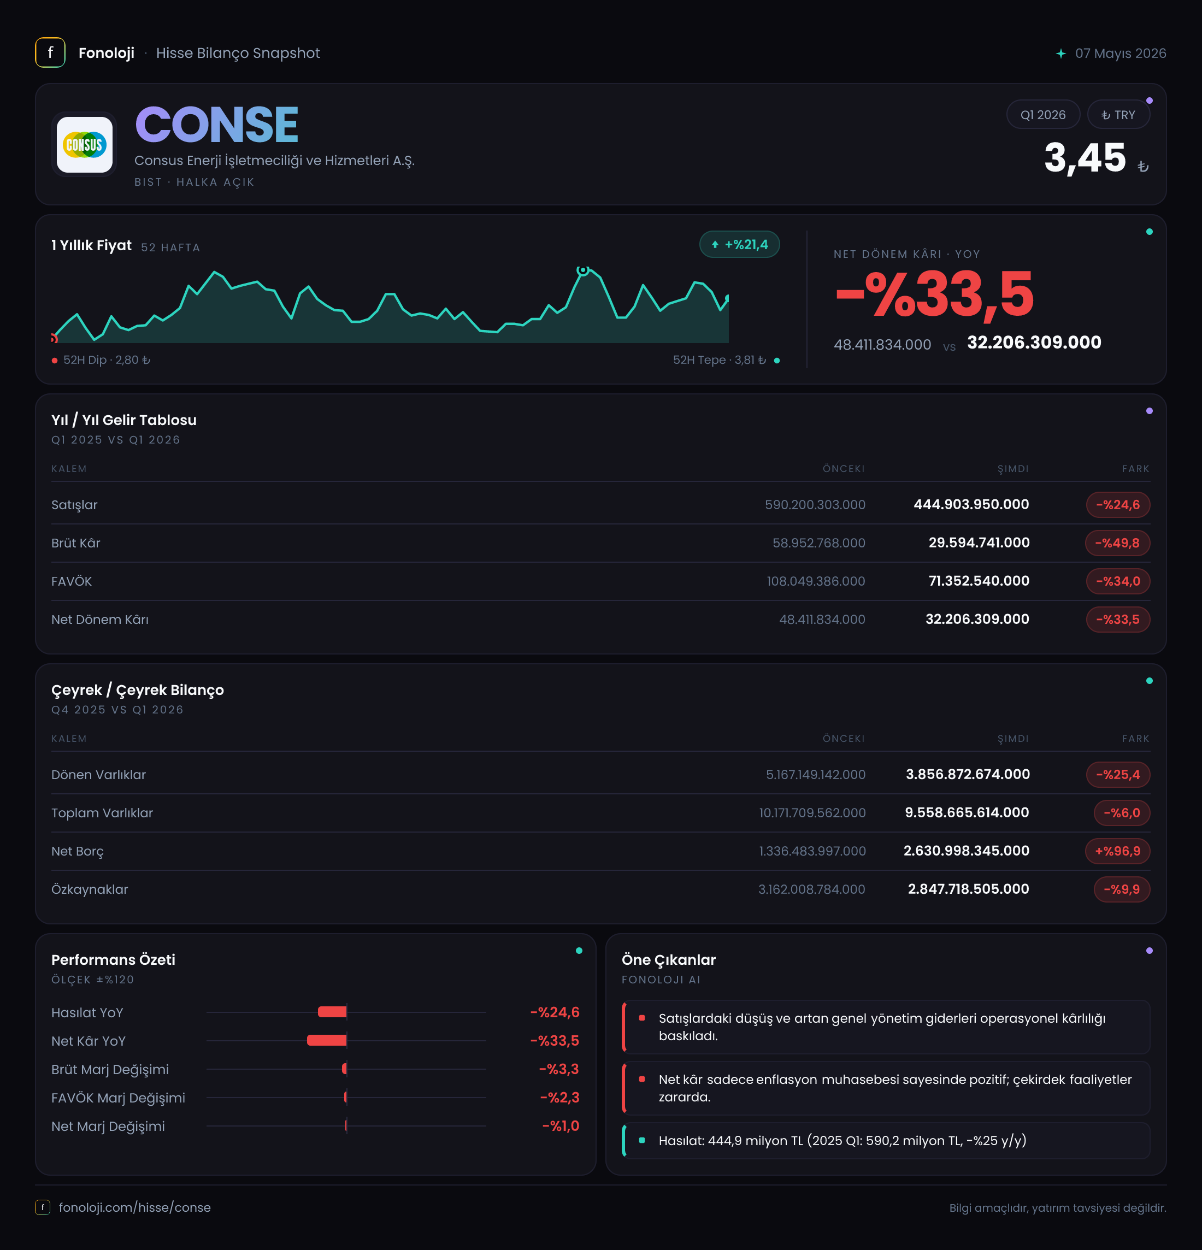The width and height of the screenshot is (1202, 1250).
Task: Click the Net Borç previous value 1.336.483.997.000
Action: (x=812, y=851)
